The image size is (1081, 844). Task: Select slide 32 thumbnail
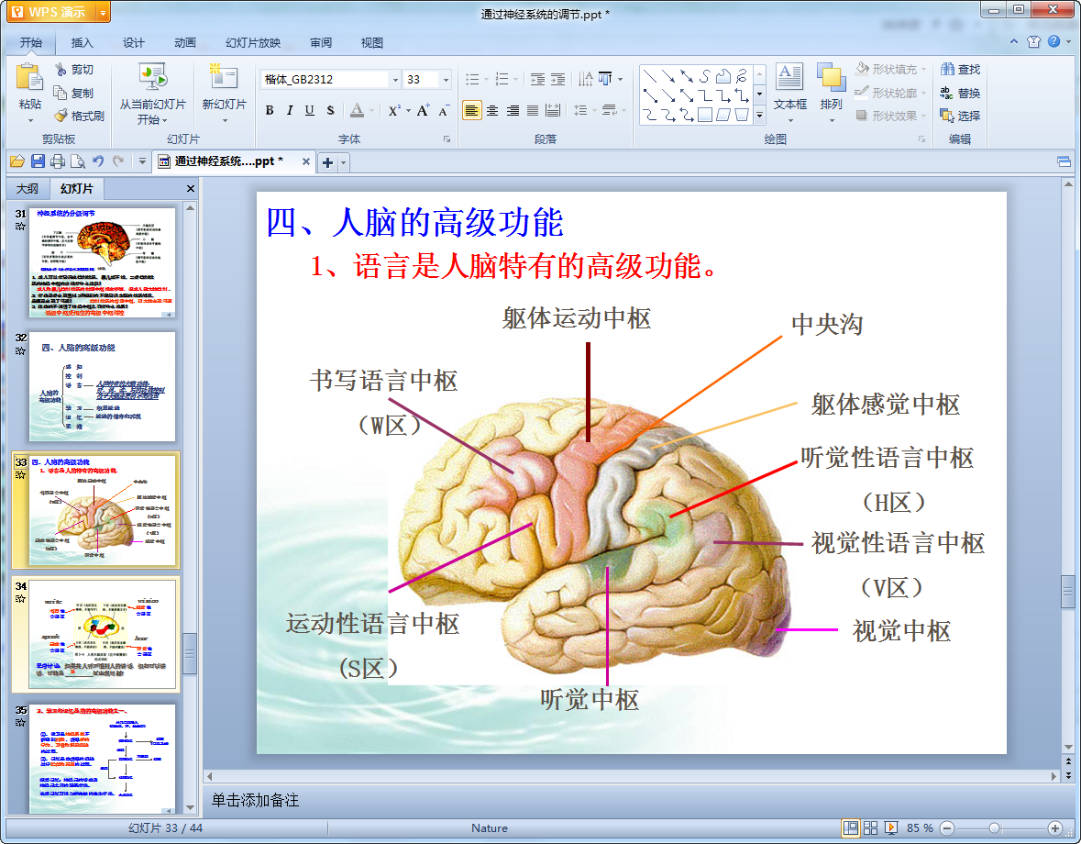[102, 387]
